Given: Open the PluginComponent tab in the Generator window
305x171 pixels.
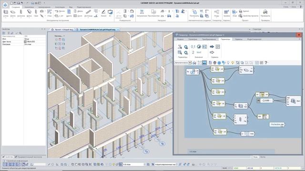Looking at the screenshot, I should tap(254, 39).
